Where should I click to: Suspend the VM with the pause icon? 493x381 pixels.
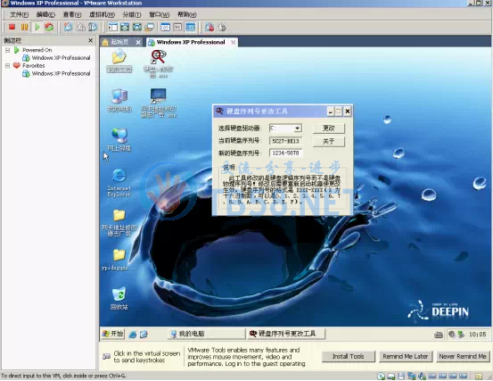point(25,27)
